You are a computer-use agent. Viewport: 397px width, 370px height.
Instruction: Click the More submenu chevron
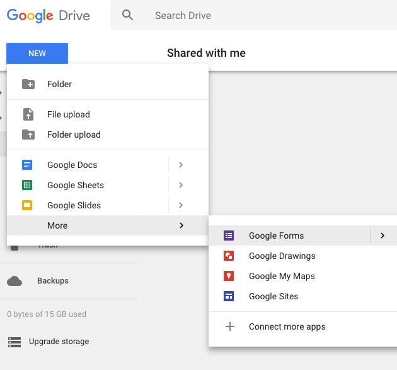pyautogui.click(x=181, y=225)
